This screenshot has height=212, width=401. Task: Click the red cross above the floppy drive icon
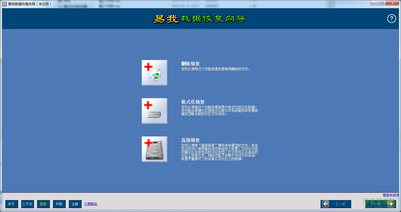click(x=148, y=104)
